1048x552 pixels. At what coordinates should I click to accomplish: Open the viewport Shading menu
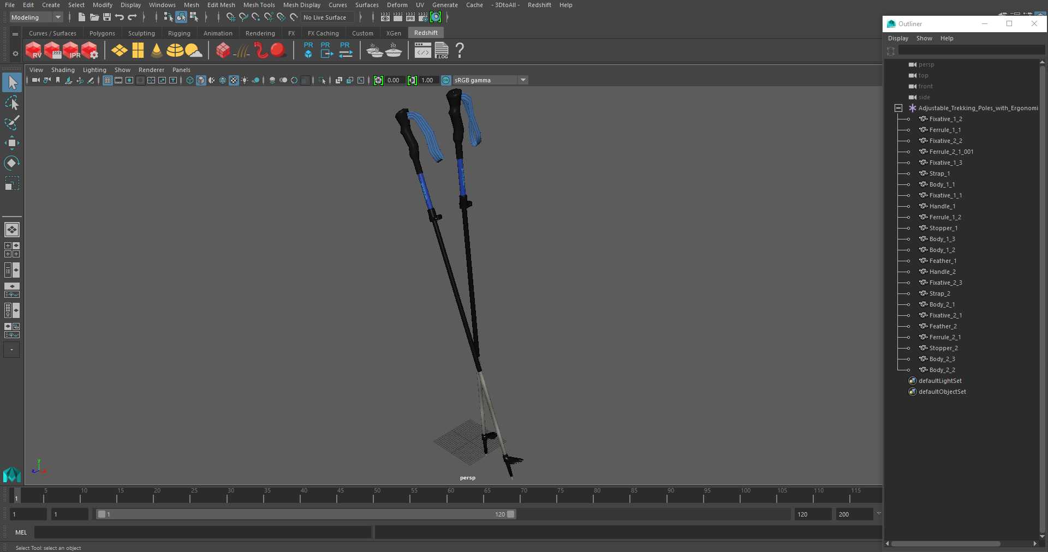pyautogui.click(x=63, y=70)
